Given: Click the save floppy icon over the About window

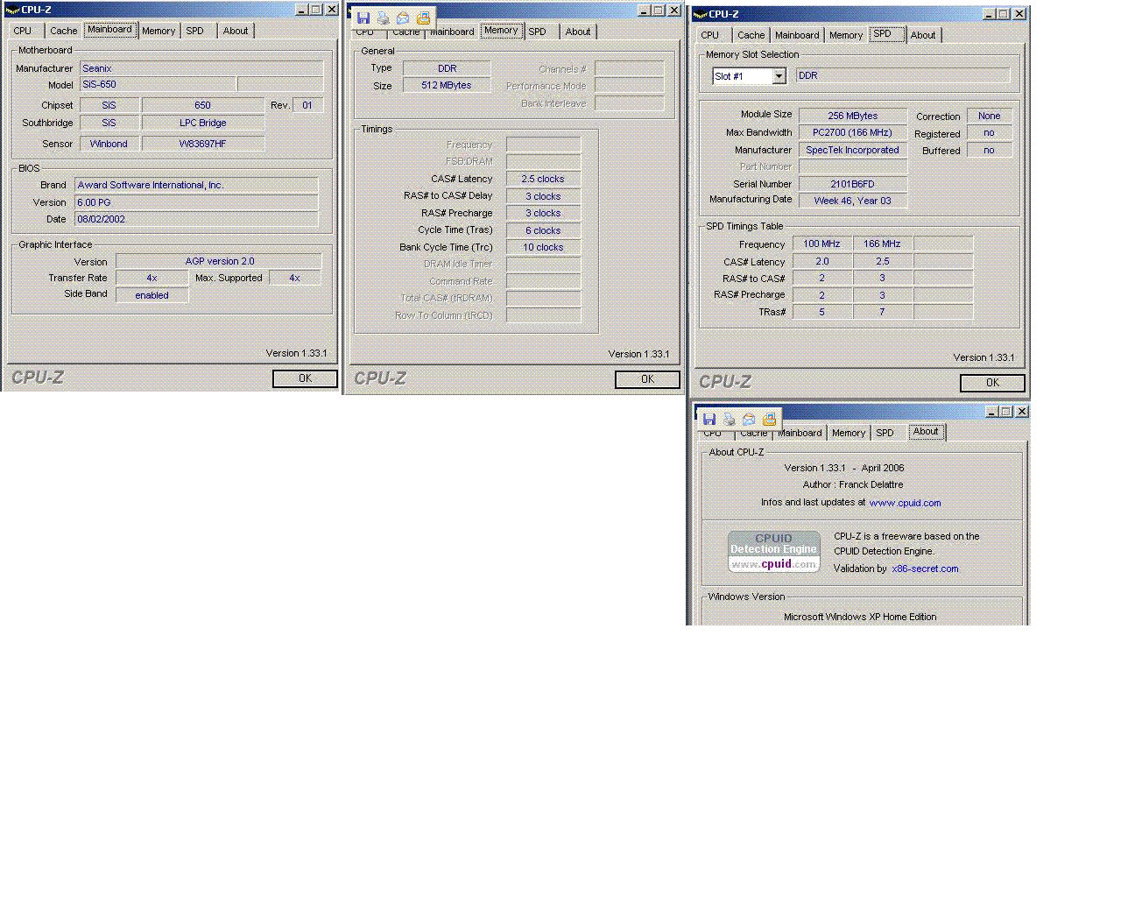Looking at the screenshot, I should [x=709, y=420].
